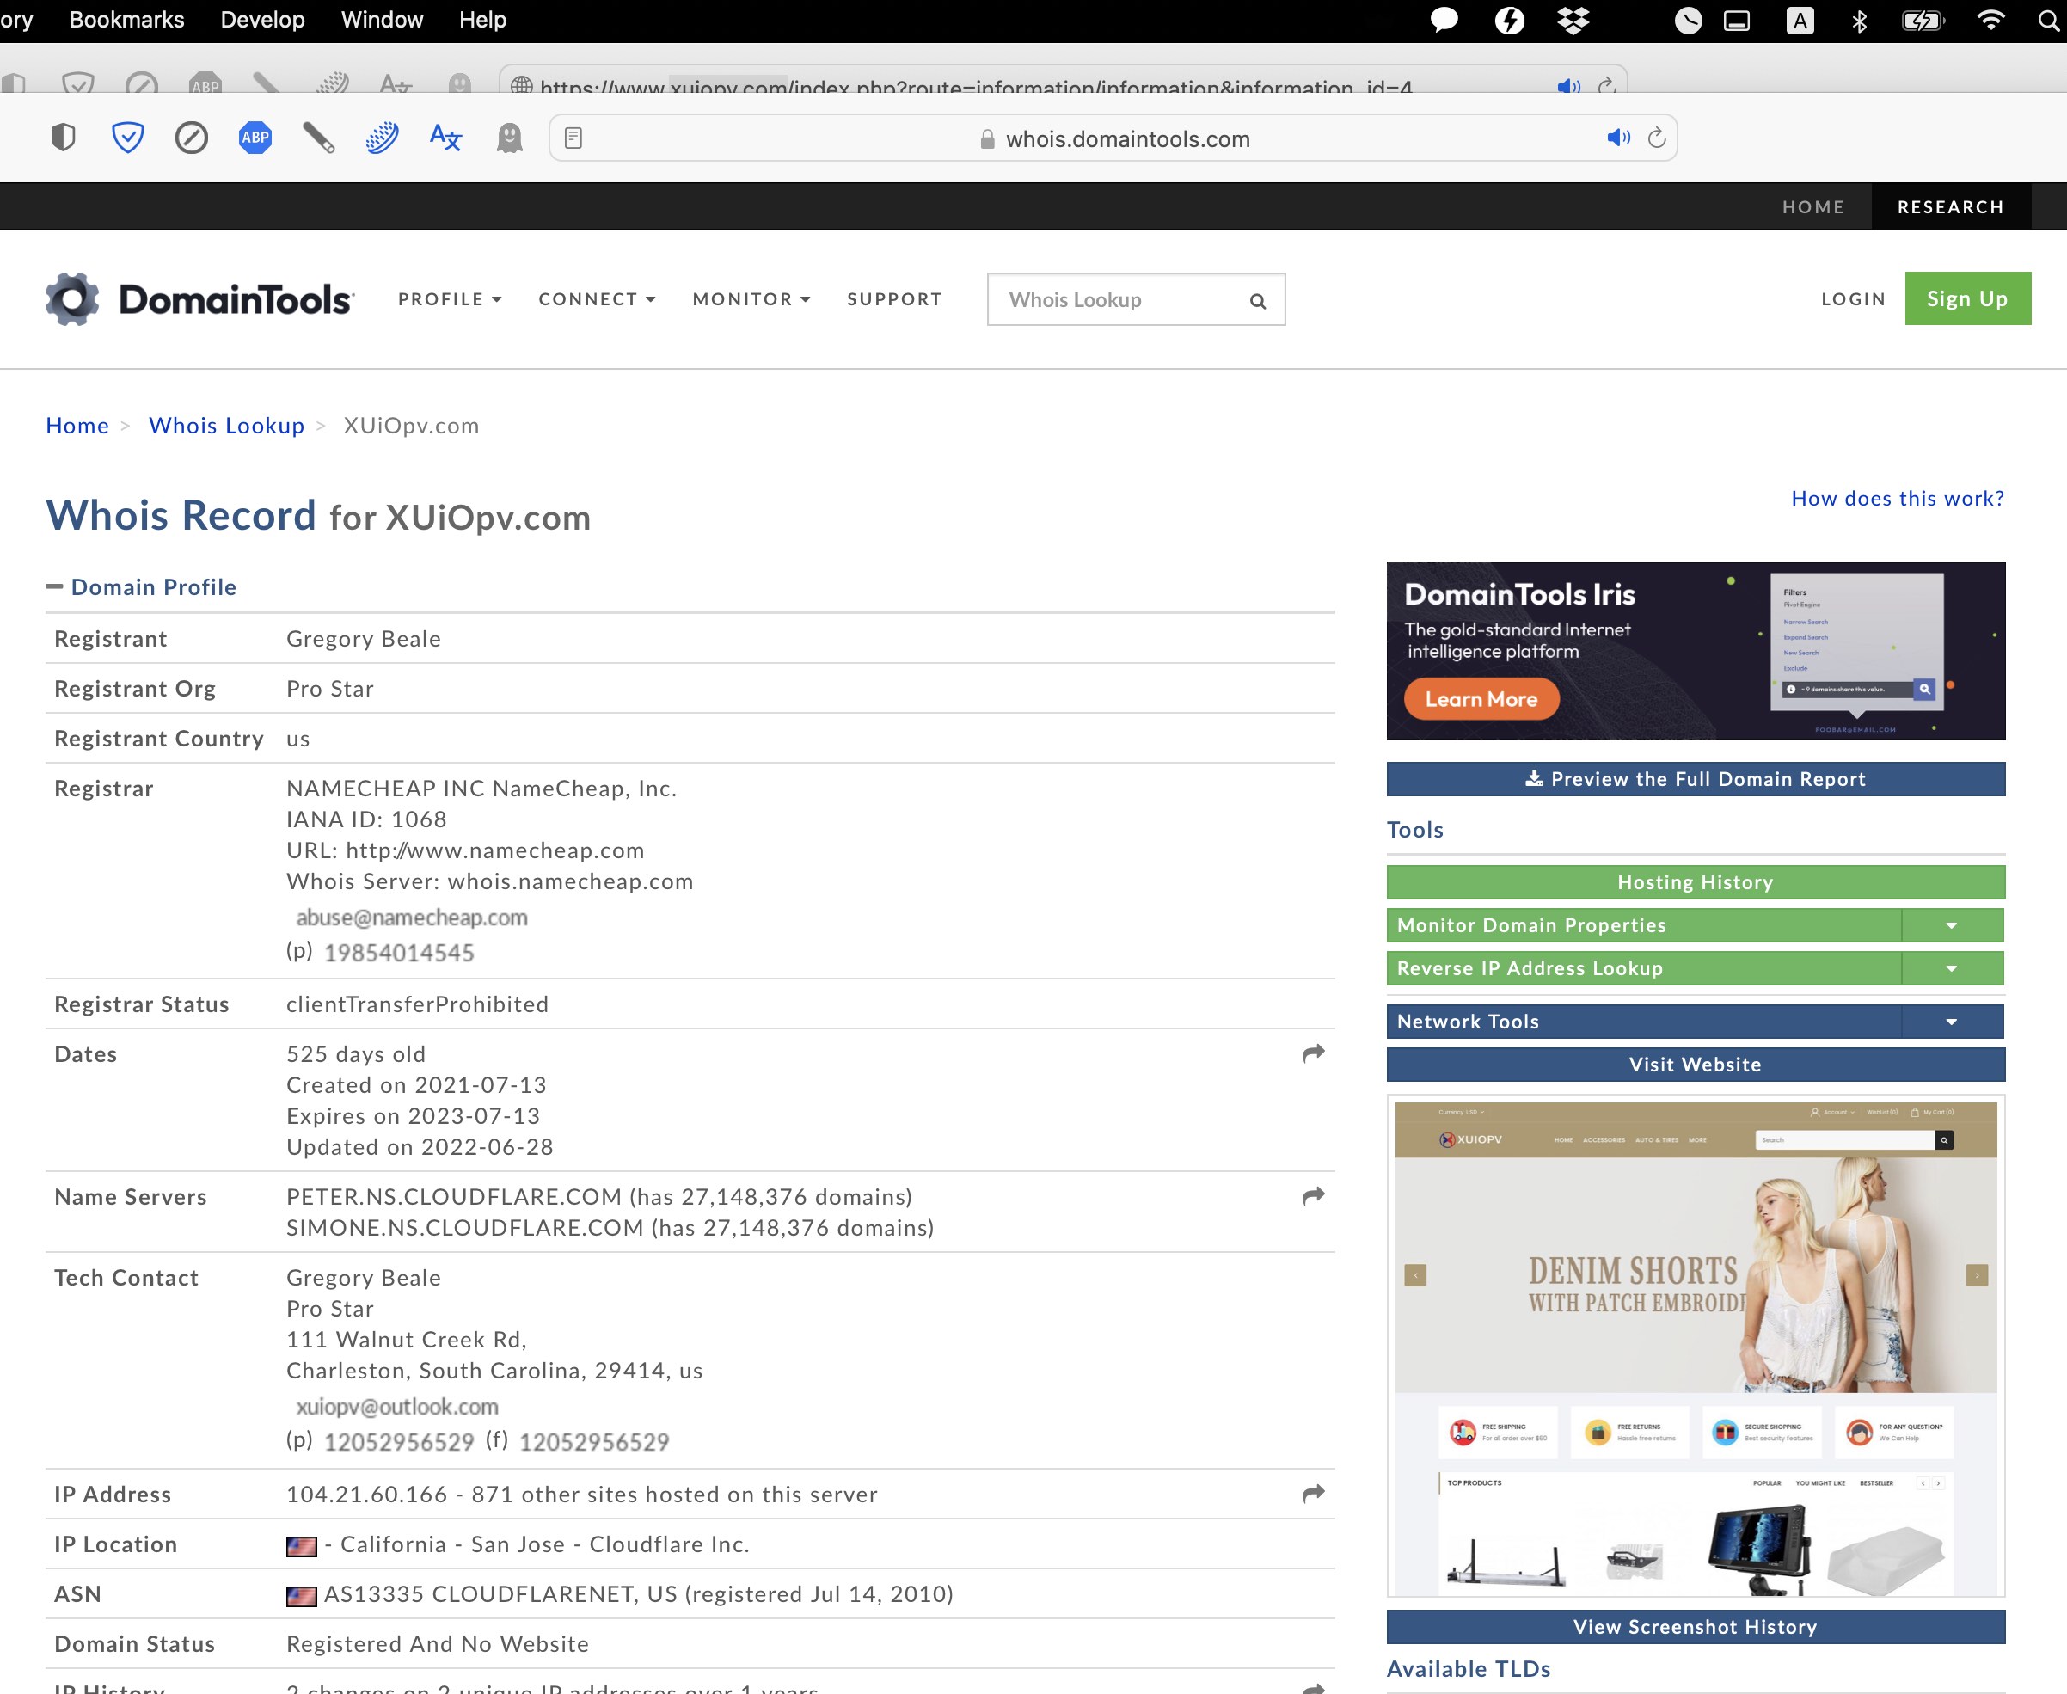Click Visit Website button

point(1696,1065)
